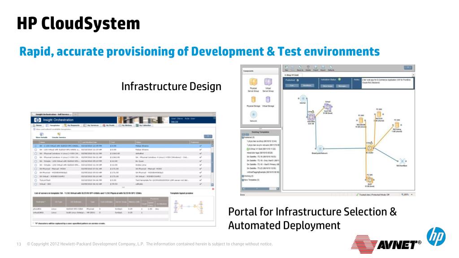Click the template layout preview thumbnail
459x258 pixels.
click(192, 208)
